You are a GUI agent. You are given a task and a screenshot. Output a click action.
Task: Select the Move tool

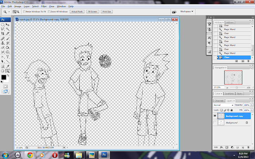click(8, 25)
